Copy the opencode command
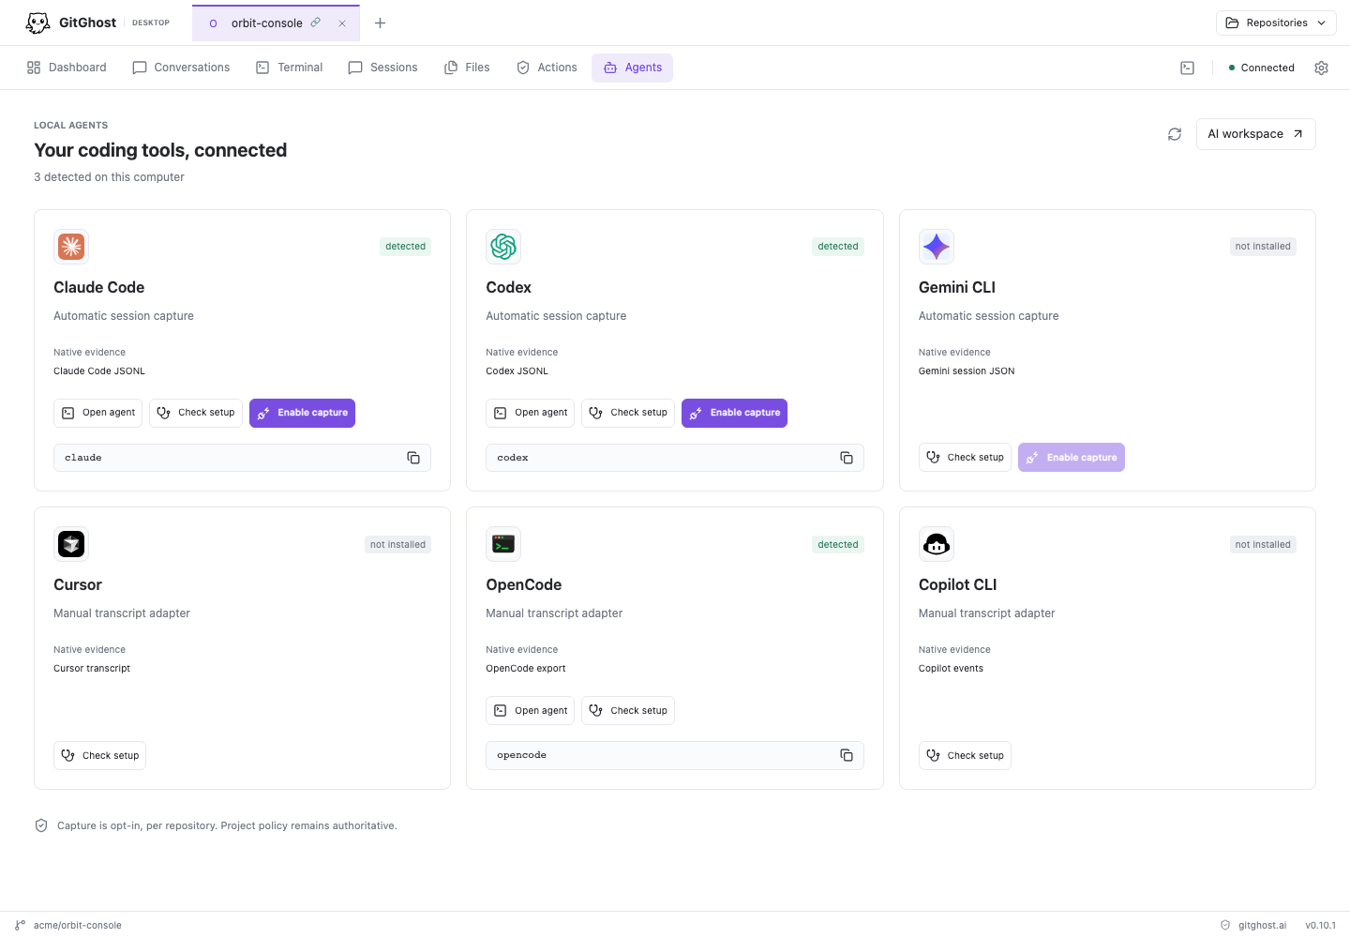The width and height of the screenshot is (1350, 938). click(847, 755)
